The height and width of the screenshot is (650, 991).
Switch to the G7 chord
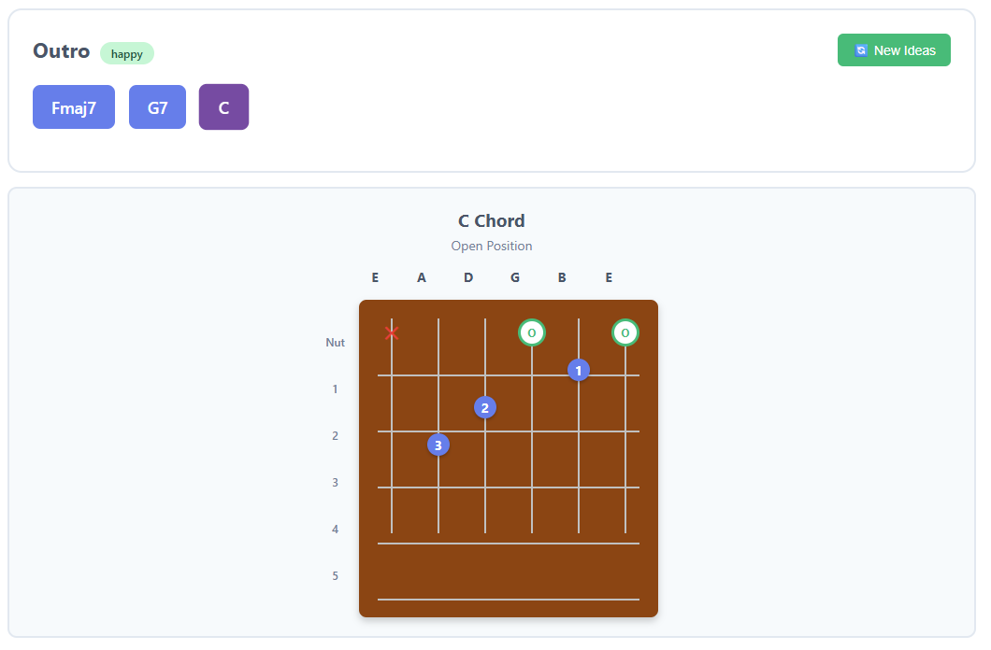coord(157,106)
